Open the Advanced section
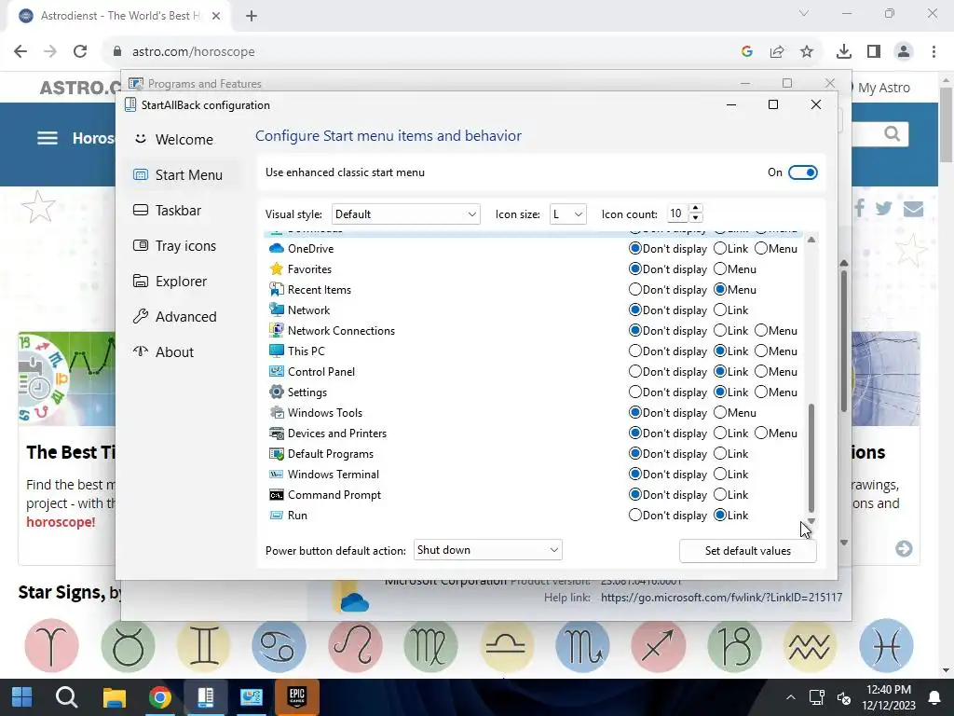The width and height of the screenshot is (954, 716). 174,316
